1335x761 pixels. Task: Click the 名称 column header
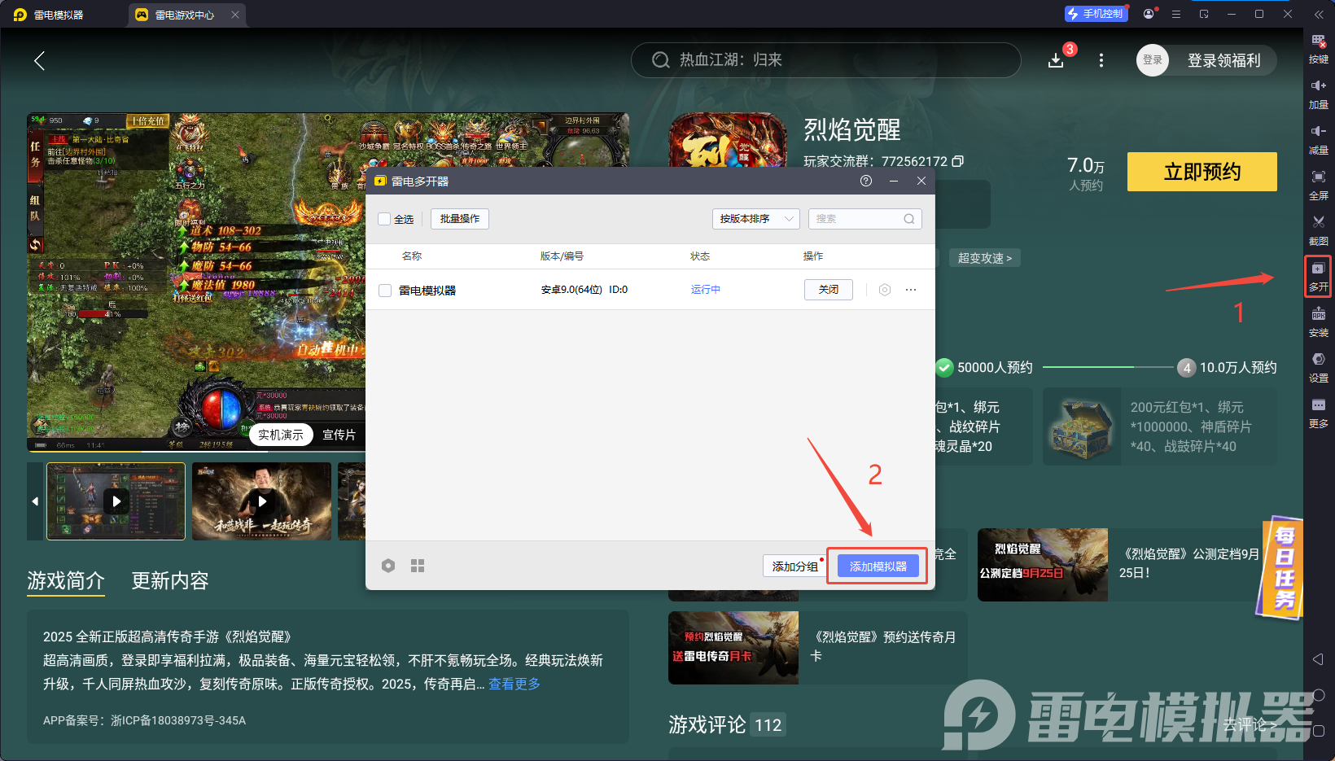pyautogui.click(x=412, y=256)
